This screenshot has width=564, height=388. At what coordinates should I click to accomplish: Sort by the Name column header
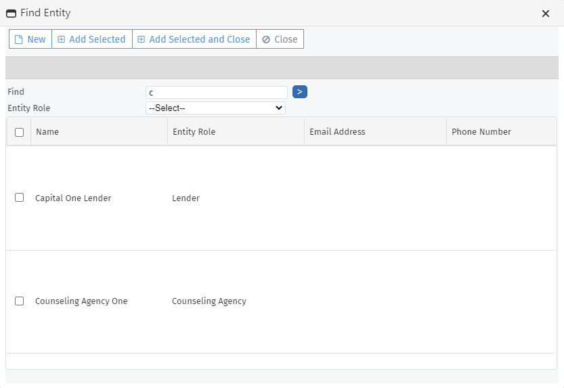coord(47,132)
